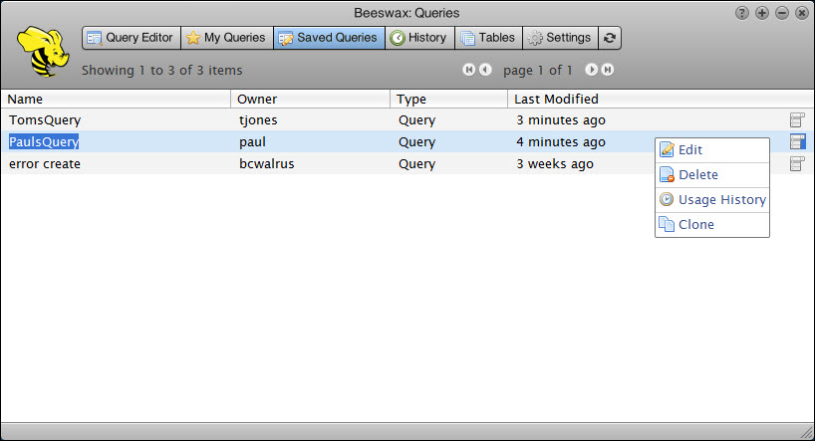Select Usage History in context menu
The image size is (815, 441).
[x=721, y=200]
